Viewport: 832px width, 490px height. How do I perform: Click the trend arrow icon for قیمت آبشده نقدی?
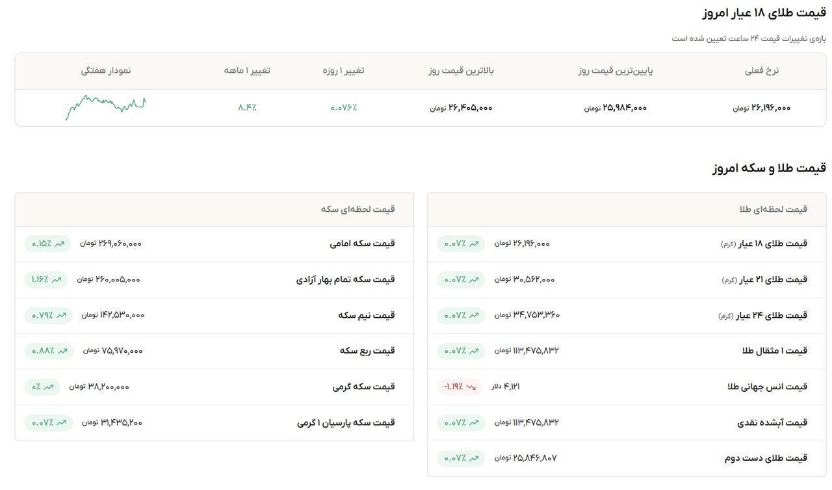(474, 422)
